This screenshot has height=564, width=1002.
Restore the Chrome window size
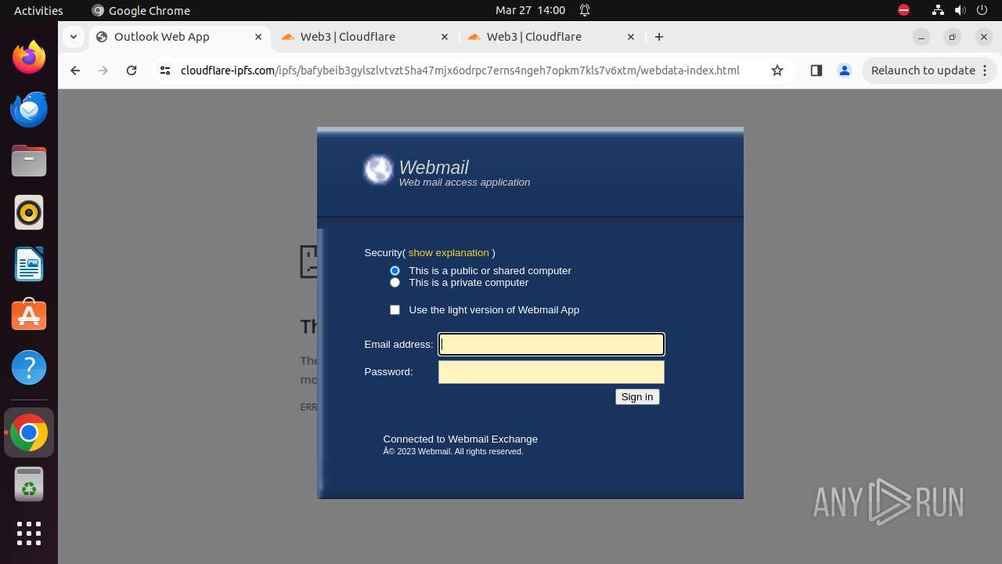coord(953,37)
